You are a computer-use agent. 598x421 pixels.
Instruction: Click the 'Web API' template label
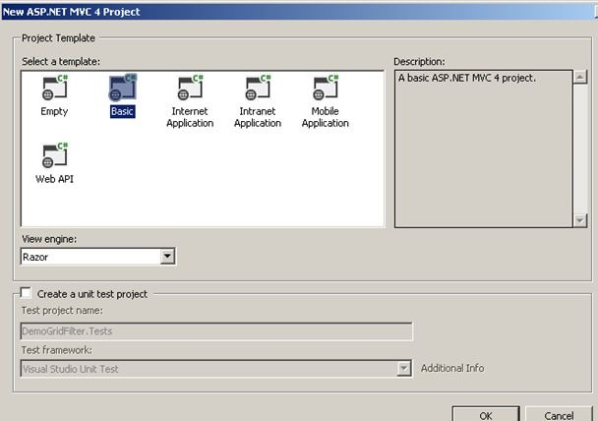54,179
